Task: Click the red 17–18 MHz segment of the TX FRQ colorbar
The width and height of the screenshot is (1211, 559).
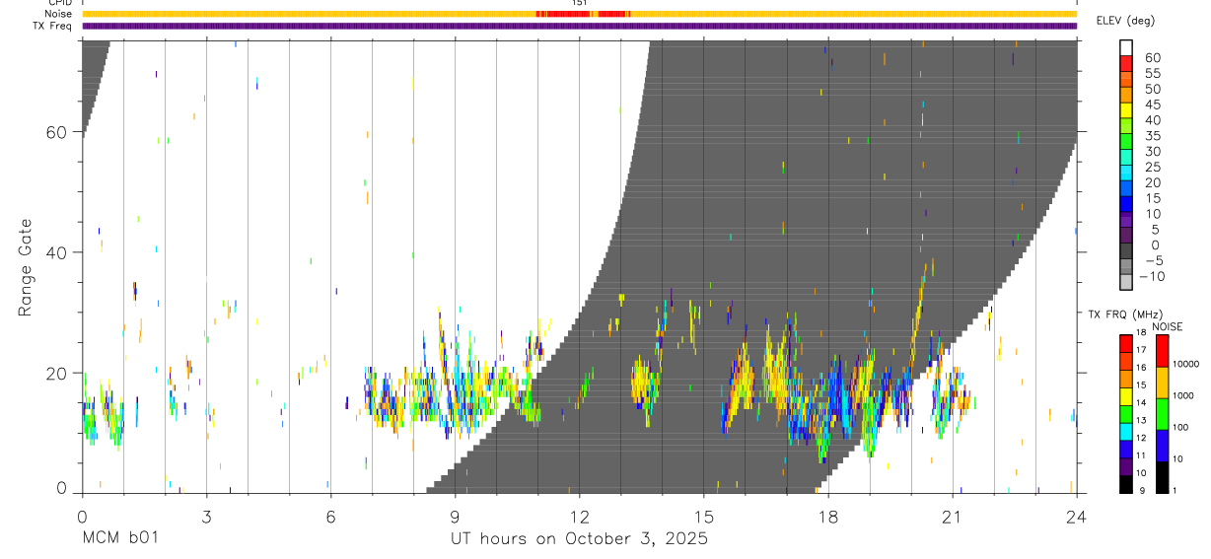Action: (1126, 342)
